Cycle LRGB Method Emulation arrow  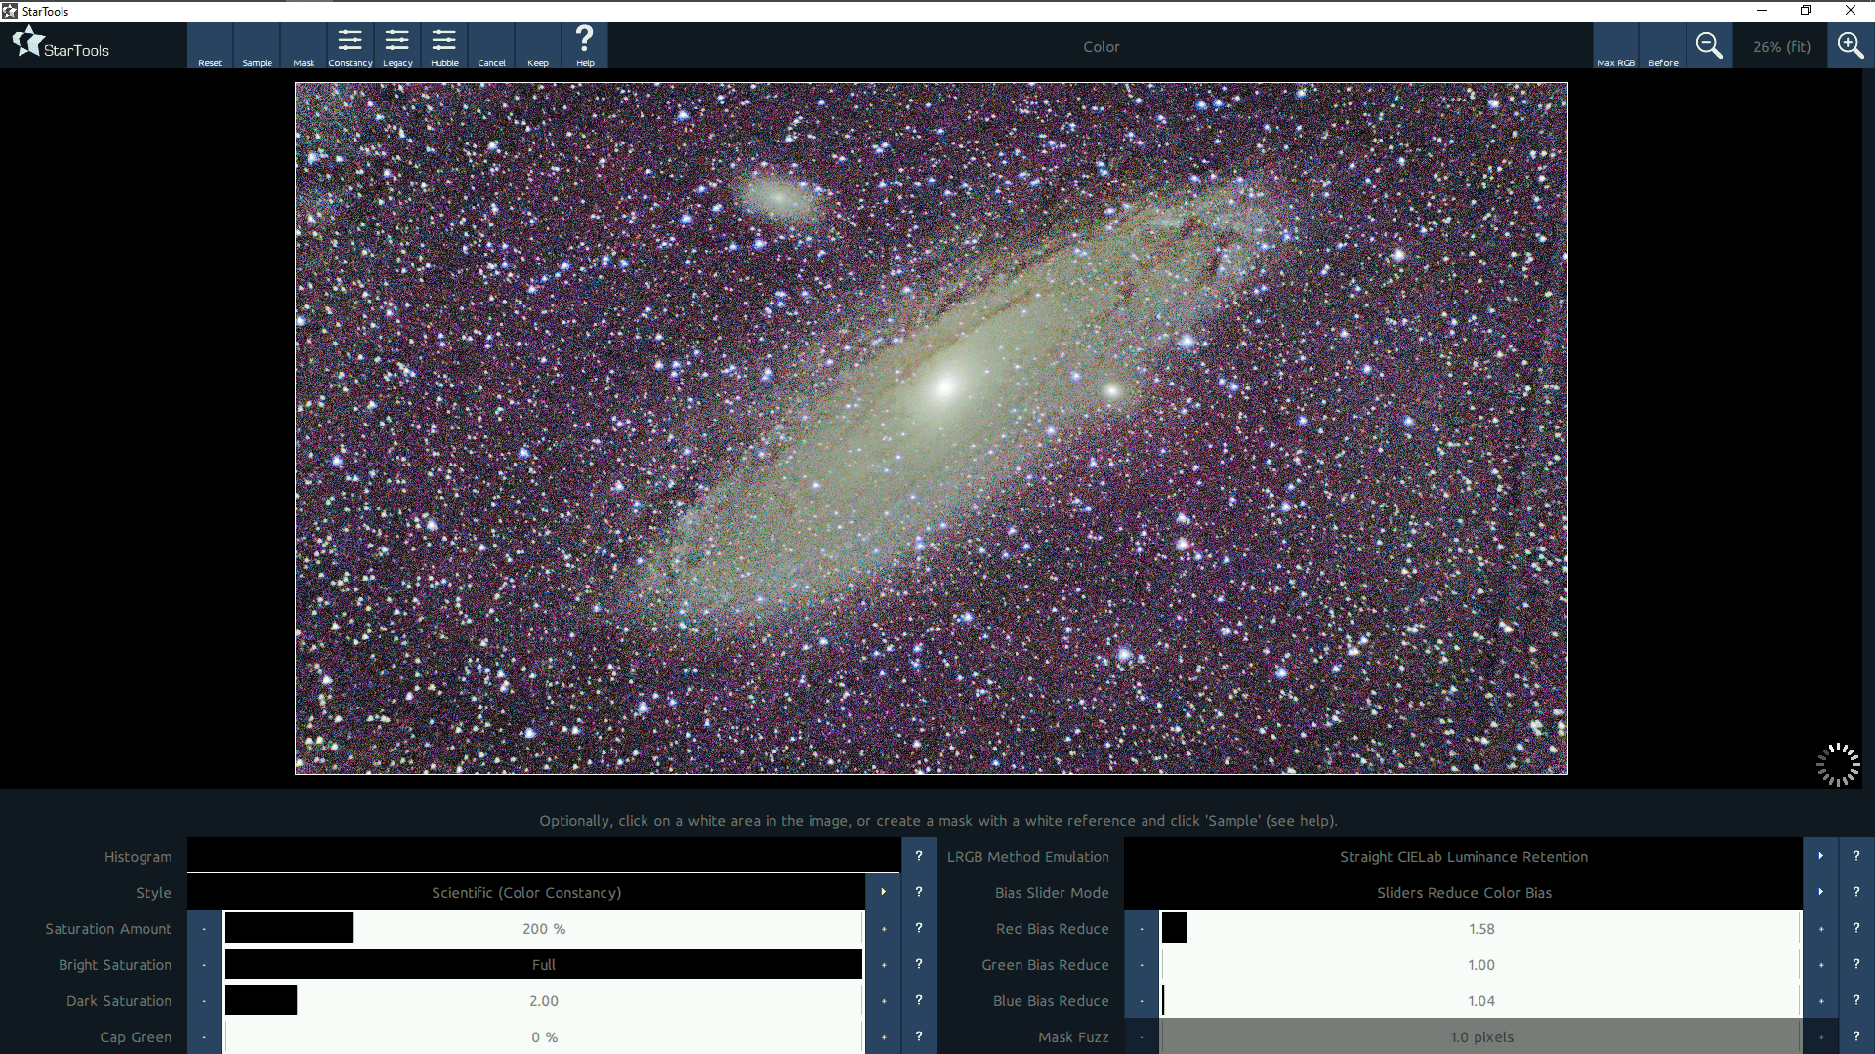(1820, 856)
